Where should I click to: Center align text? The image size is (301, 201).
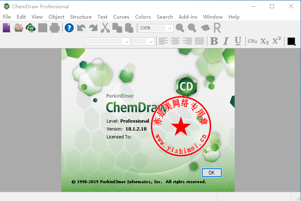(175, 41)
